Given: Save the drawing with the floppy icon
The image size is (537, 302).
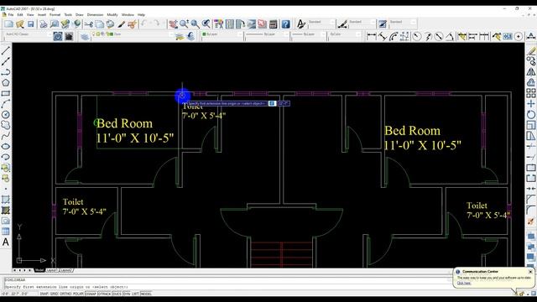Looking at the screenshot, I should [x=31, y=24].
